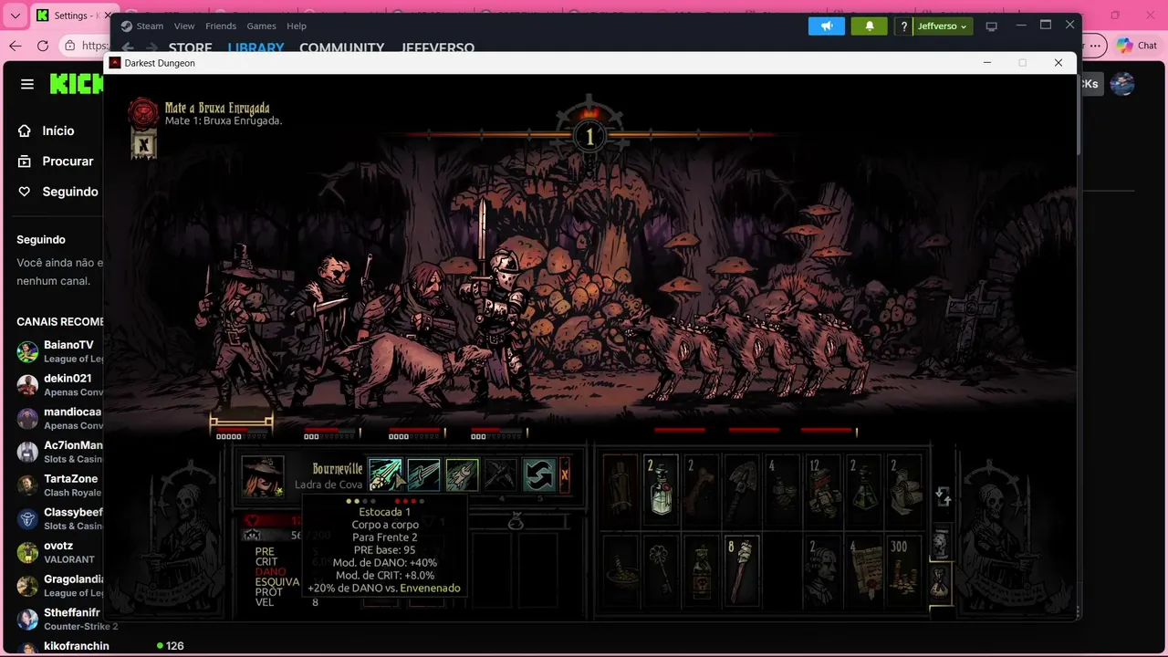Select the herb bowl inventory item
The image size is (1168, 657).
point(620,571)
